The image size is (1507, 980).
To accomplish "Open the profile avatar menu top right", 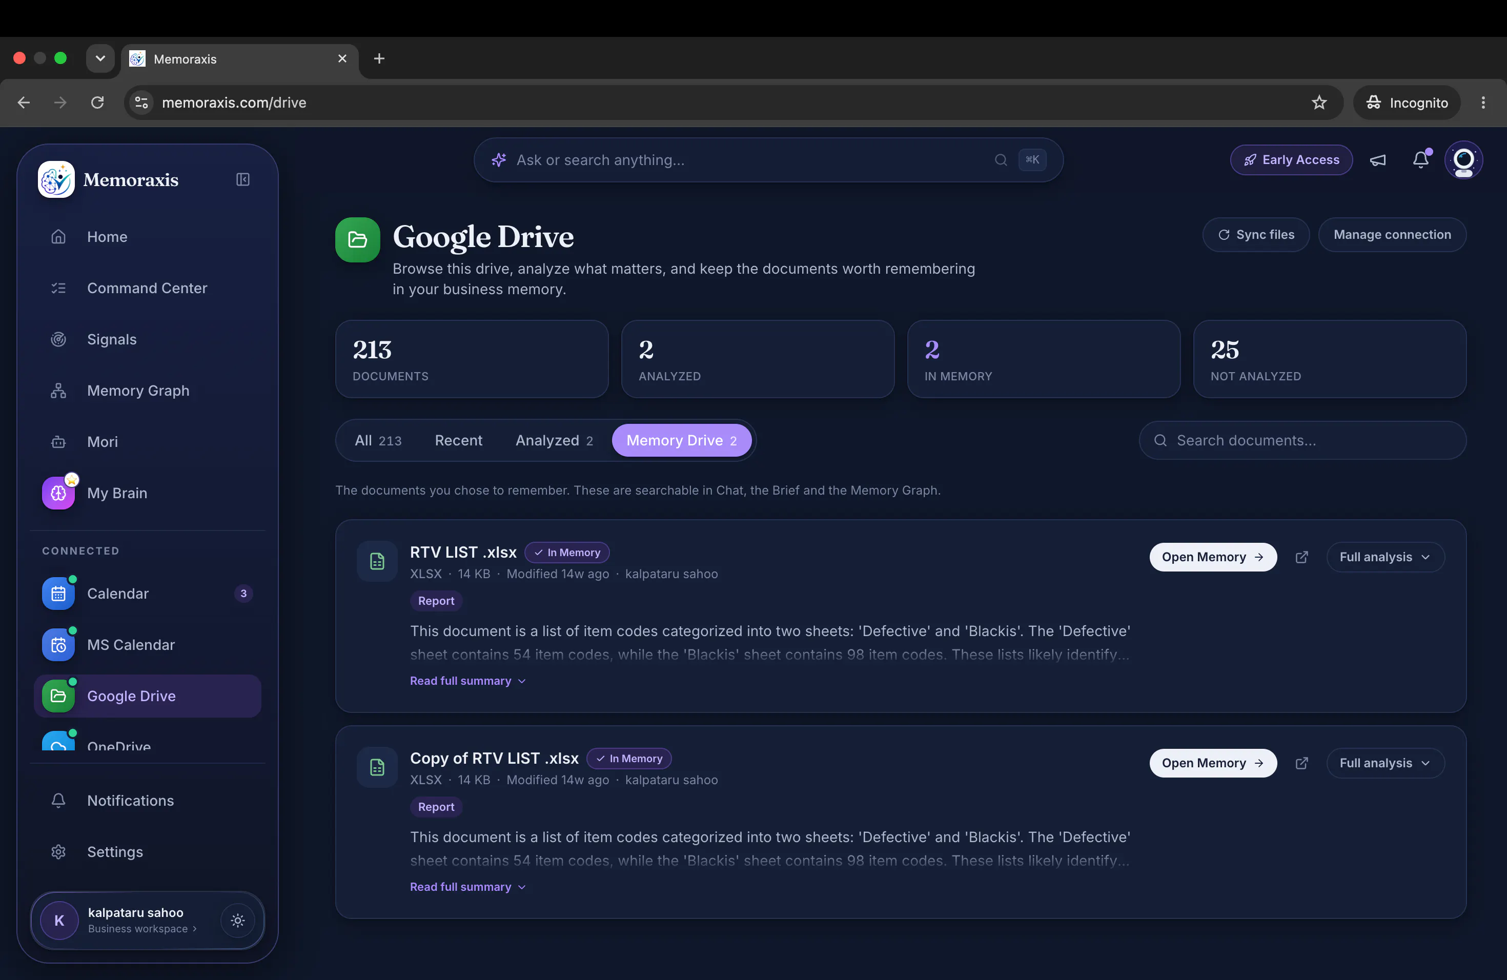I will pyautogui.click(x=1463, y=160).
